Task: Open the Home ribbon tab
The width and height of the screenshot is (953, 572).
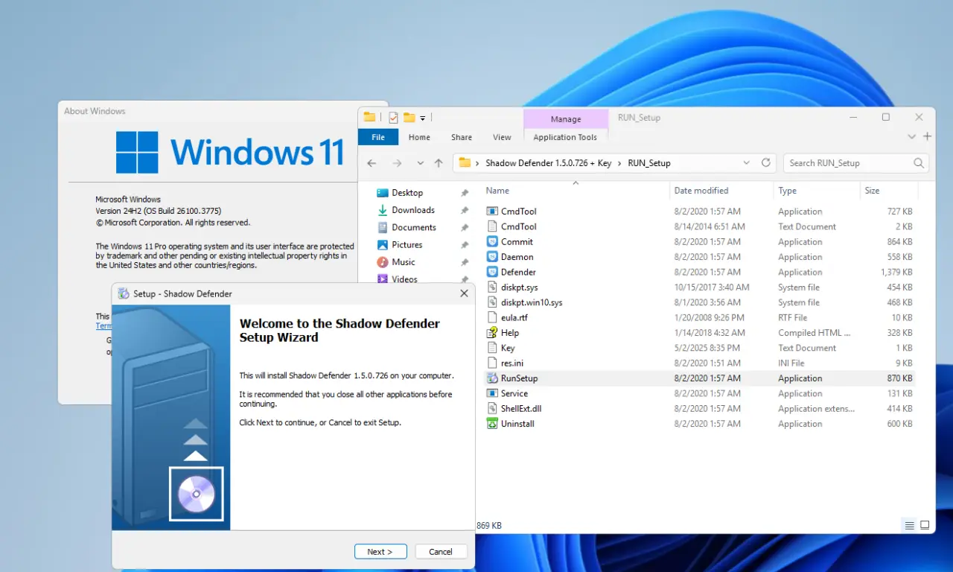Action: (419, 137)
